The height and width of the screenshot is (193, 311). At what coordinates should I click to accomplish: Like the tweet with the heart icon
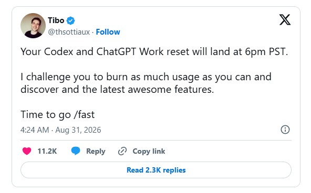pyautogui.click(x=27, y=151)
